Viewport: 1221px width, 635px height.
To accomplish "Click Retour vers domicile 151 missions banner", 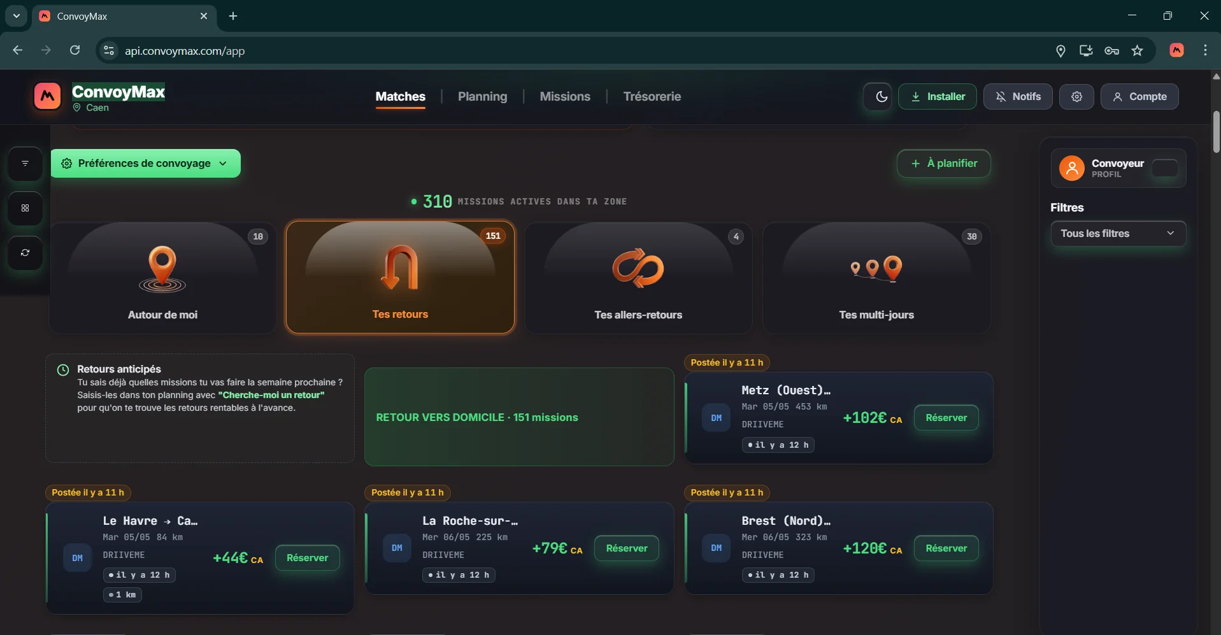I will click(x=519, y=417).
